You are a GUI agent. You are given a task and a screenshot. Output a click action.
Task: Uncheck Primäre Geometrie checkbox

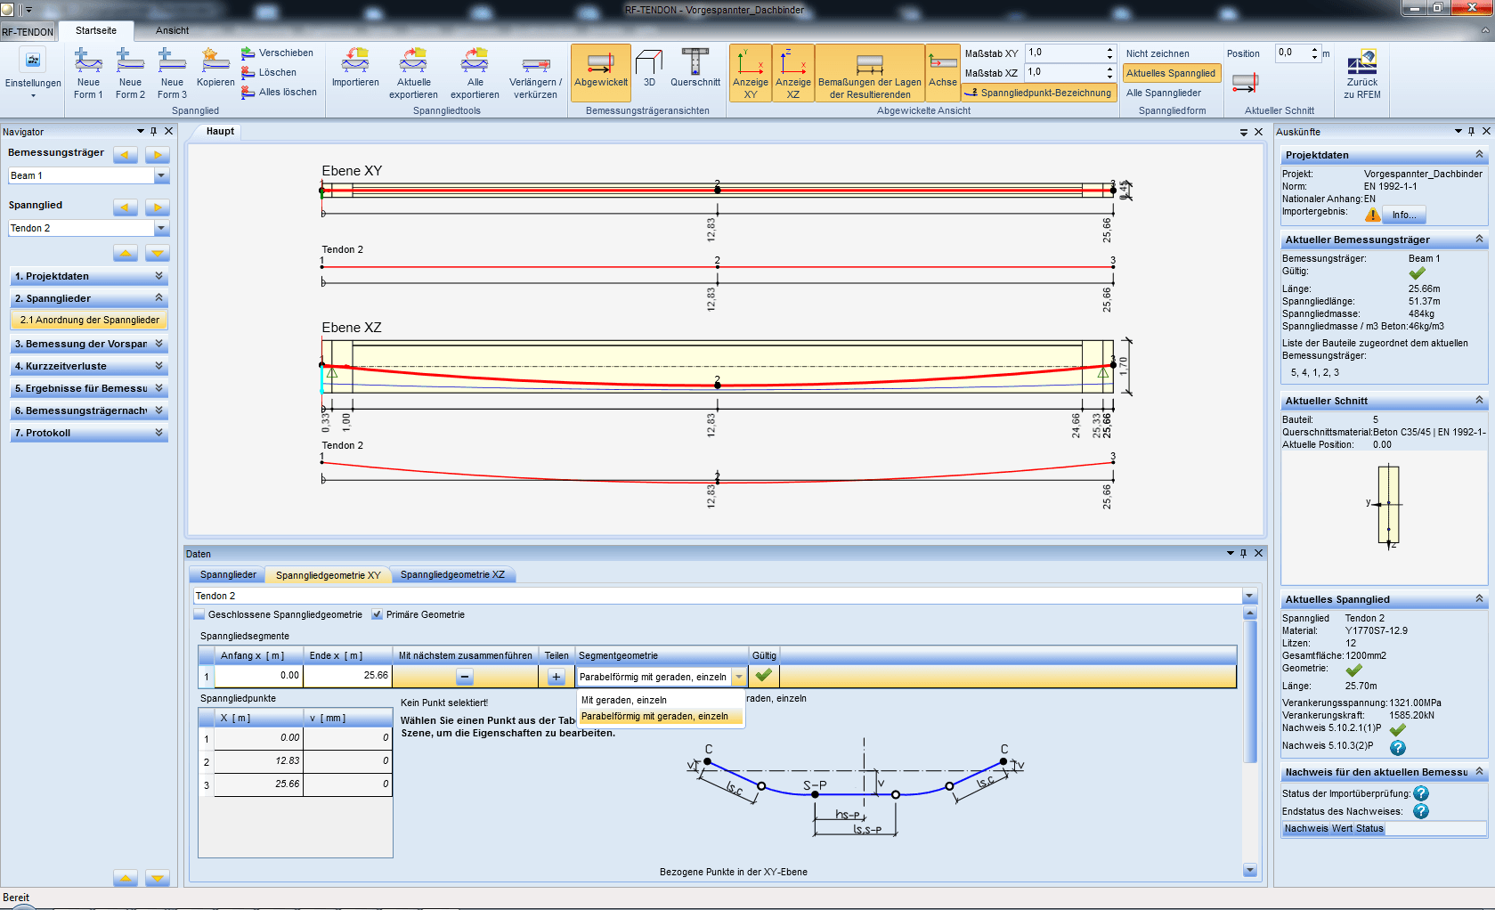click(377, 614)
